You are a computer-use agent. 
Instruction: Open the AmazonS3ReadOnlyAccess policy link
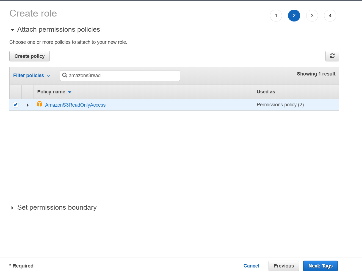[x=75, y=105]
